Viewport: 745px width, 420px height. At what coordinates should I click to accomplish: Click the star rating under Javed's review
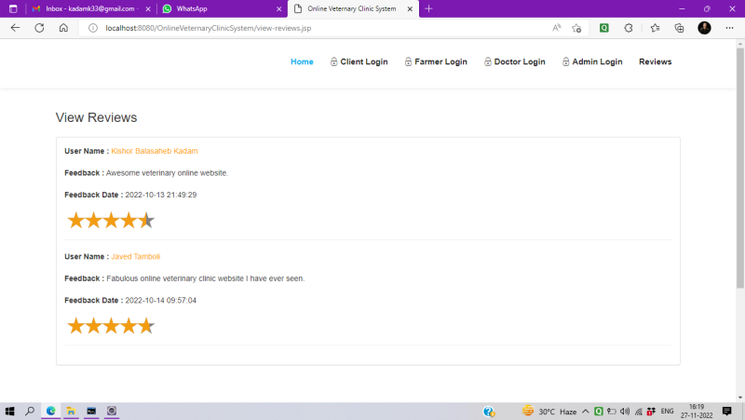[111, 326]
